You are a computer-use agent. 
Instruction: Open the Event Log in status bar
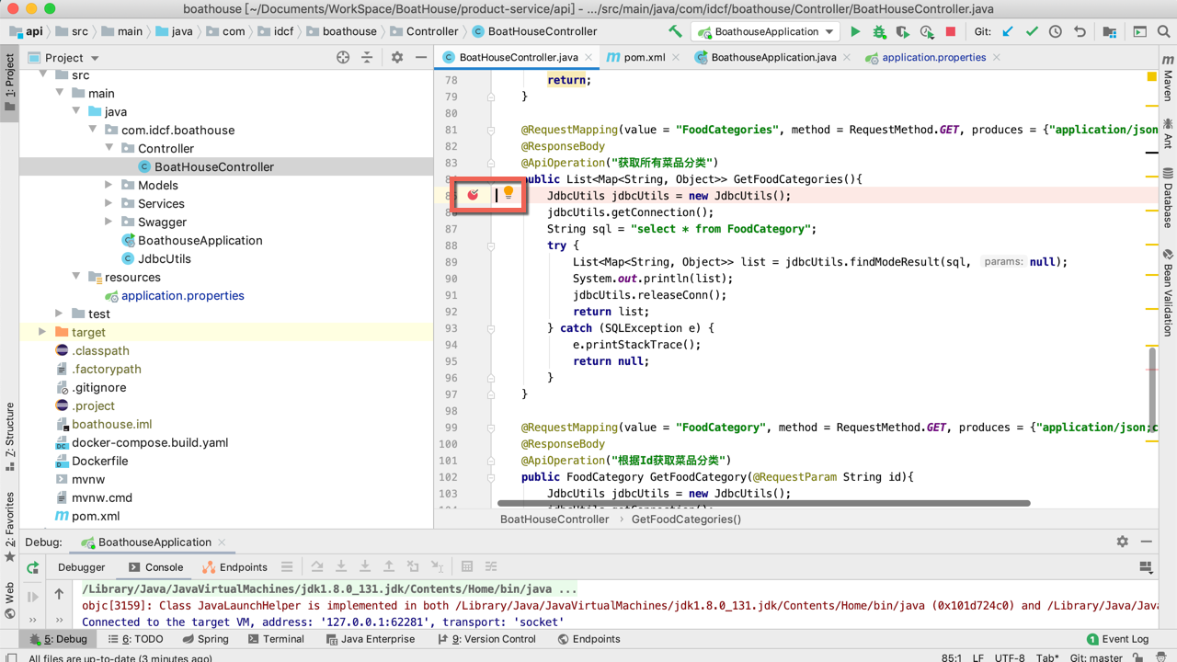pos(1117,639)
